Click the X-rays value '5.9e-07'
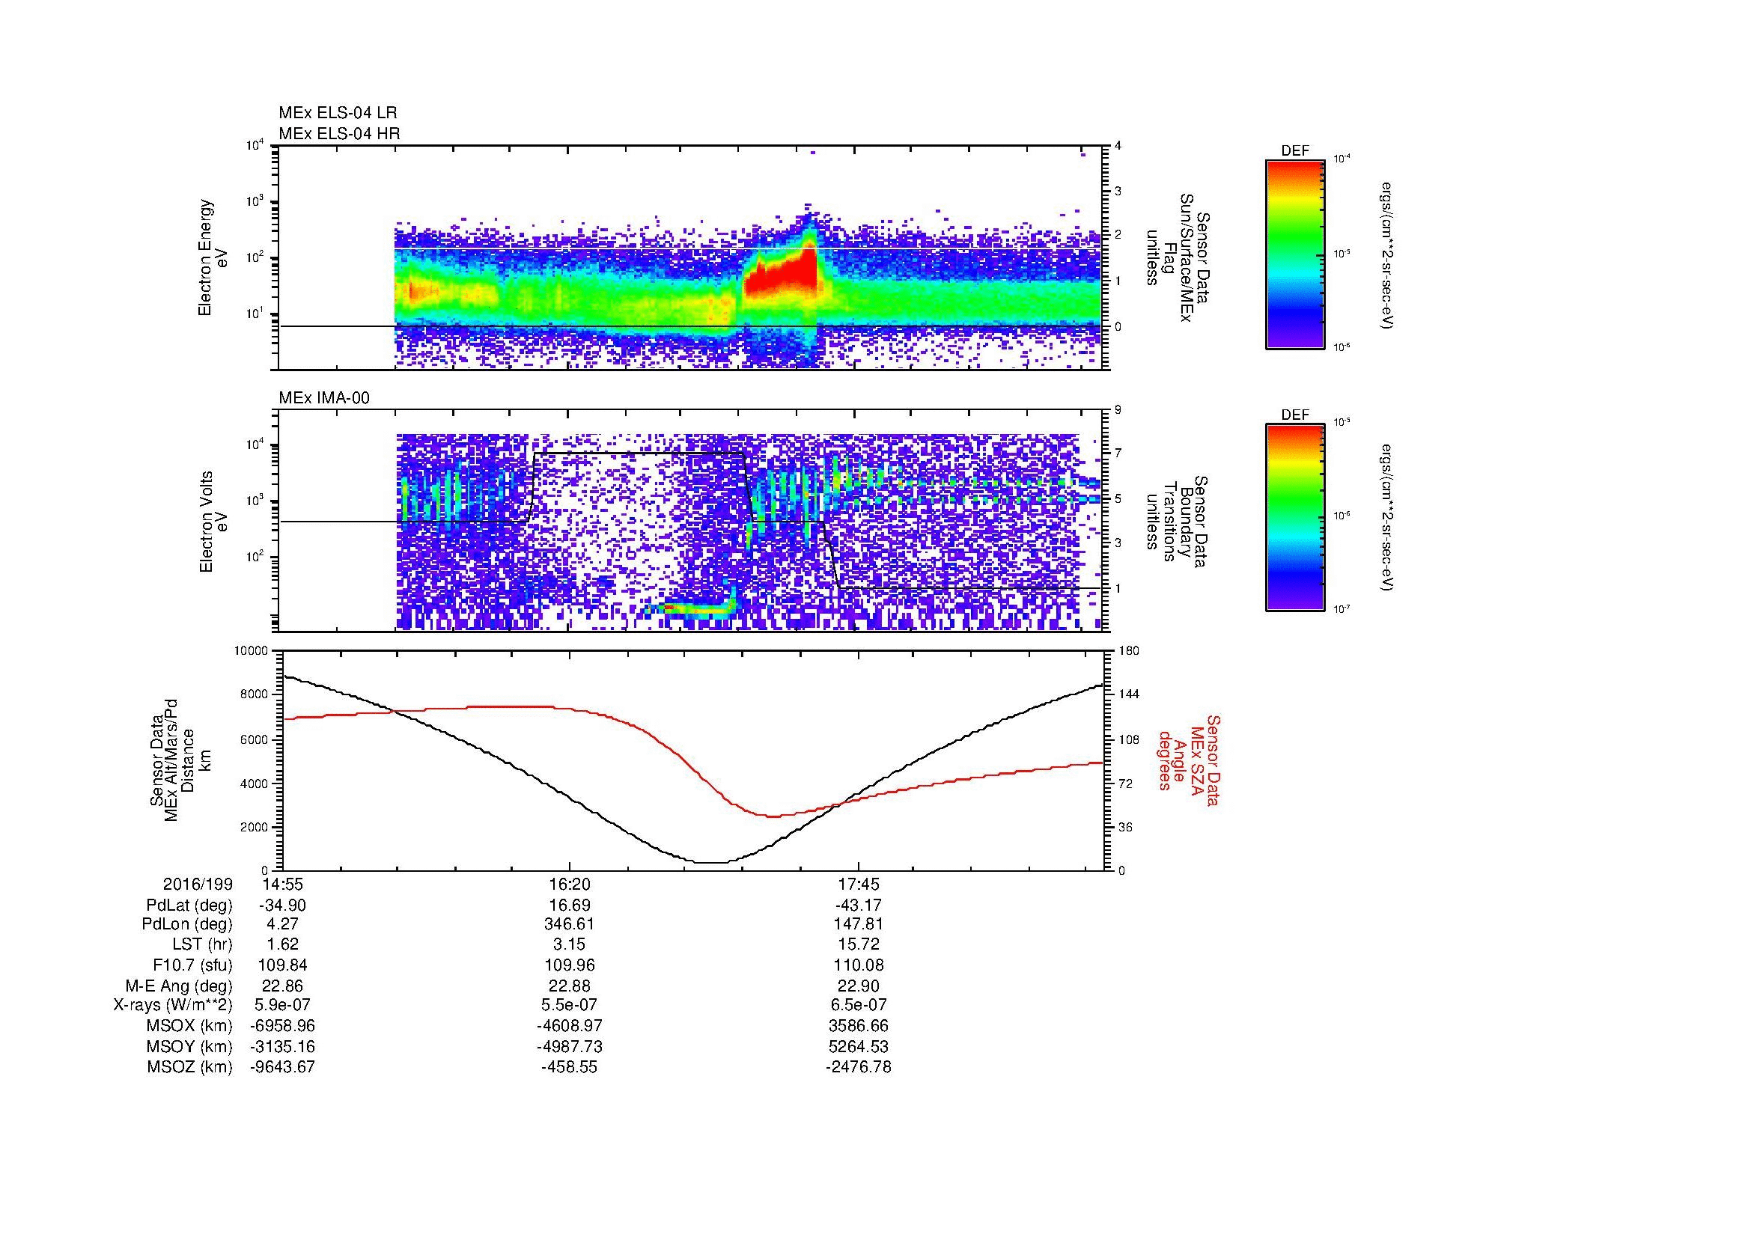Image resolution: width=1751 pixels, height=1237 pixels. point(282,1005)
